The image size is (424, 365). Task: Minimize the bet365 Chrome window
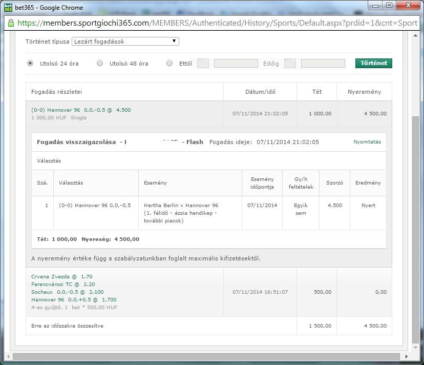pyautogui.click(x=375, y=6)
